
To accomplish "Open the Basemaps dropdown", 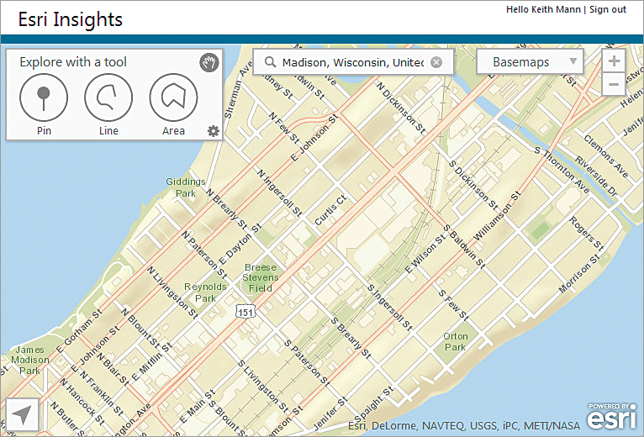I will point(530,62).
